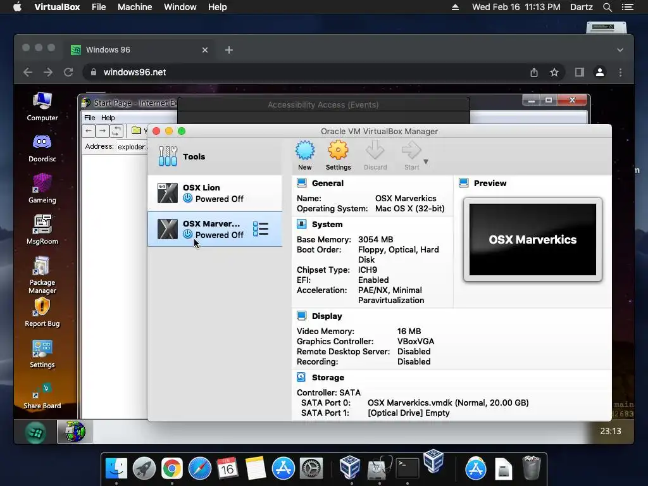Open Chrome profile avatar icon

[600, 72]
